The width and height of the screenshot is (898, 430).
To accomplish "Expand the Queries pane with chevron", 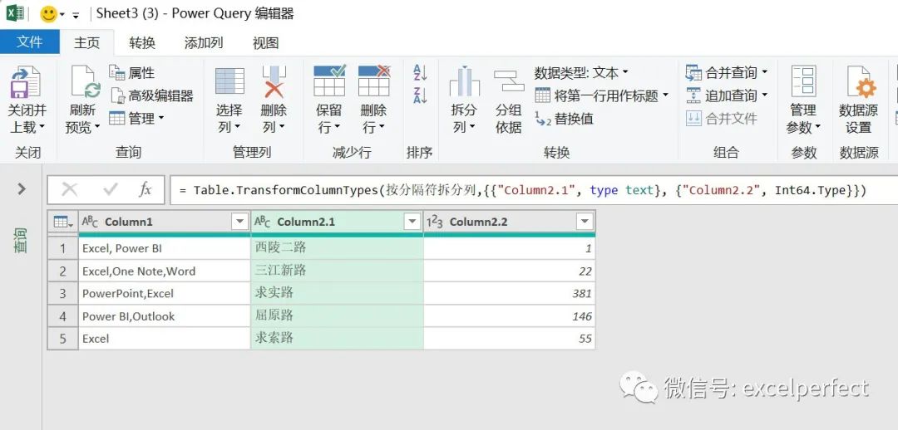I will 21,188.
